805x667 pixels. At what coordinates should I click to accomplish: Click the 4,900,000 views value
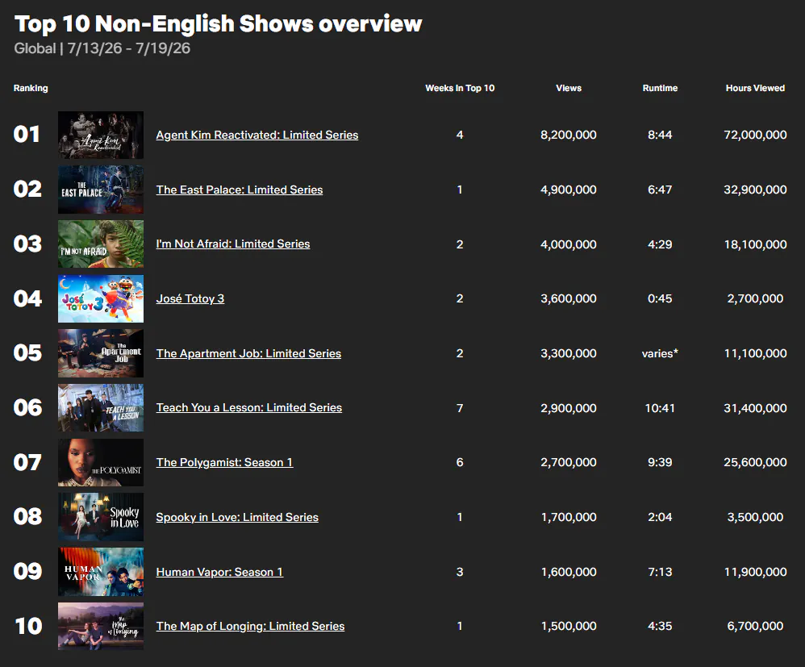click(569, 190)
